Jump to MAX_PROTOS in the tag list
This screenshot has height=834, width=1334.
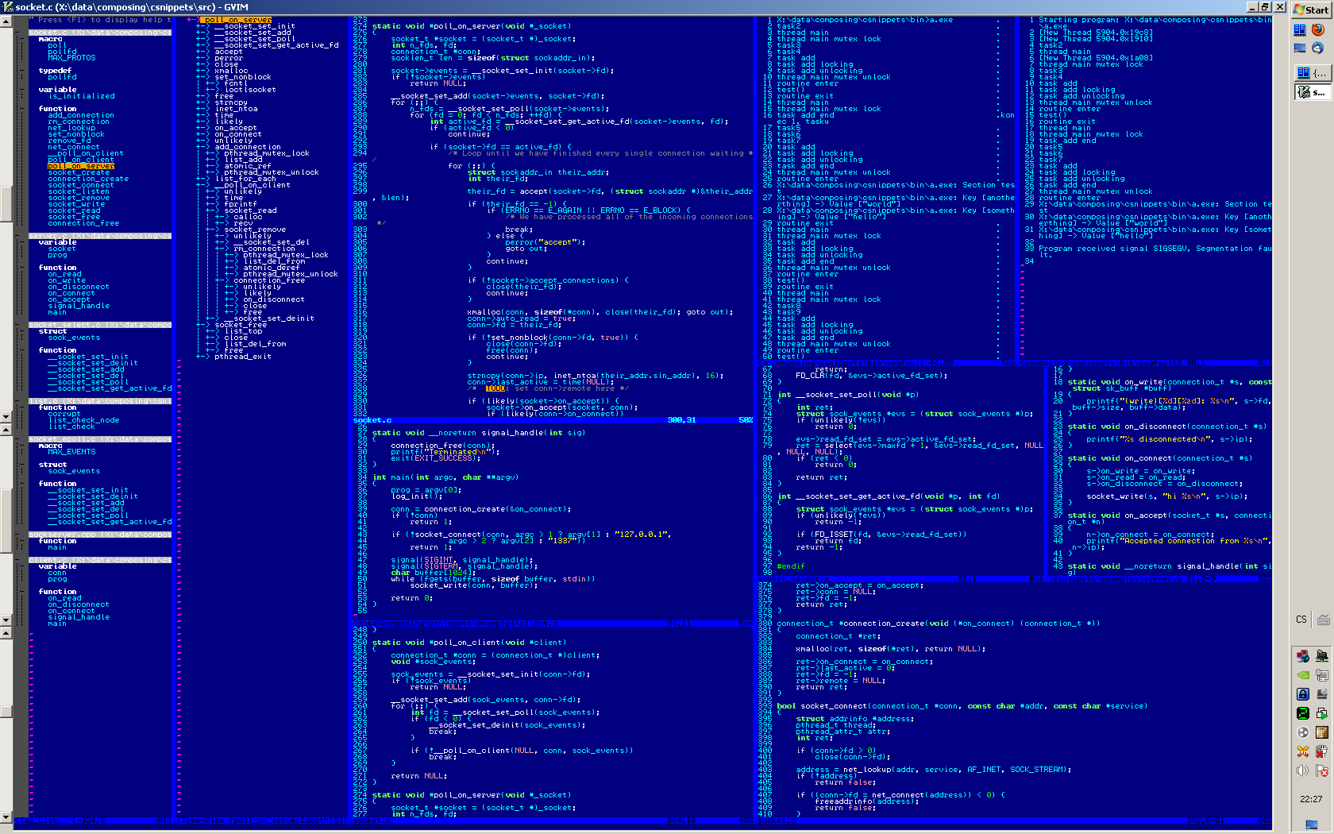71,58
